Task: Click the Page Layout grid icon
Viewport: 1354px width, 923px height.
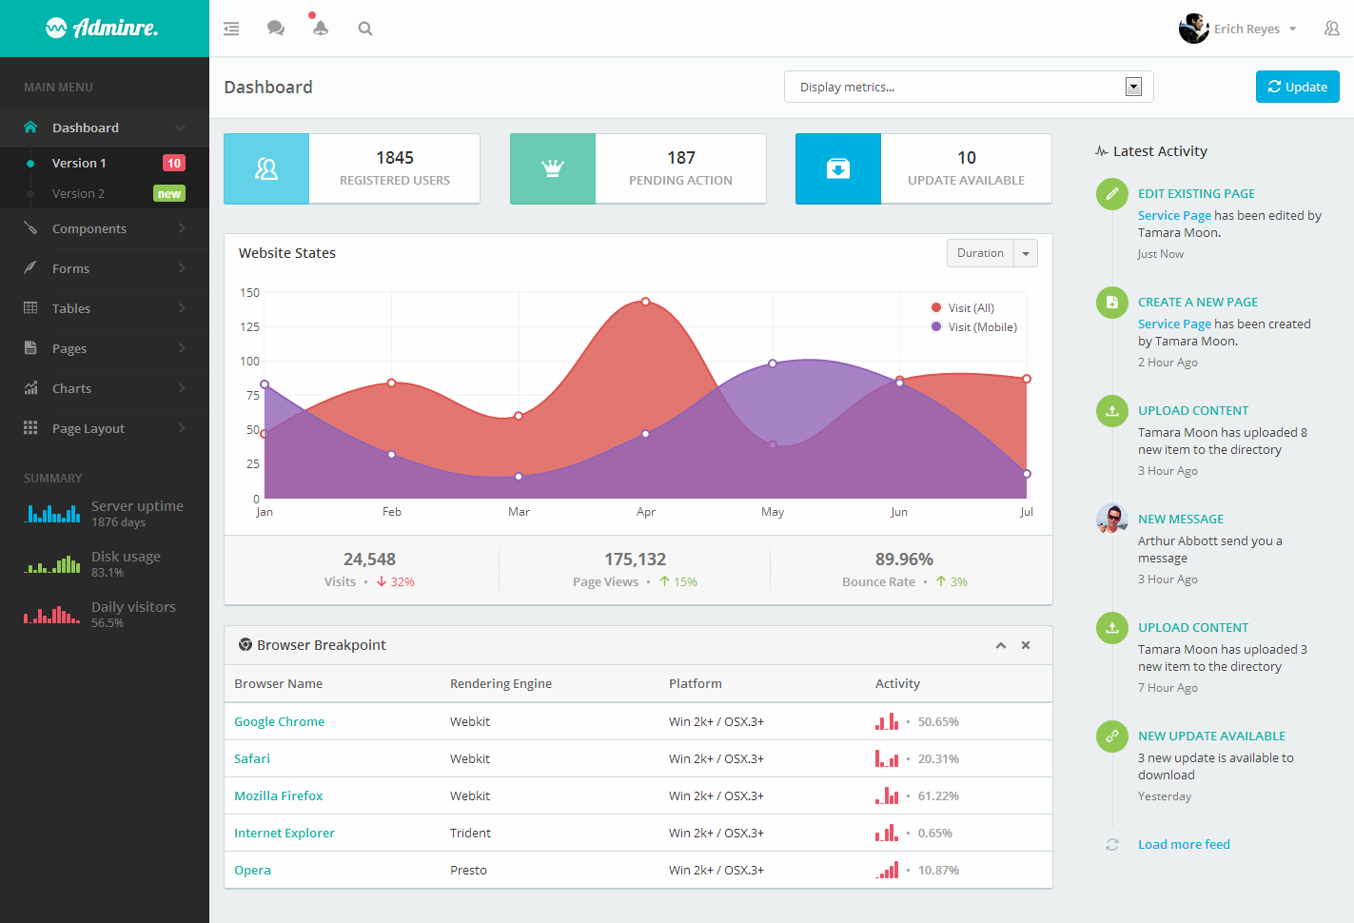Action: 30,427
